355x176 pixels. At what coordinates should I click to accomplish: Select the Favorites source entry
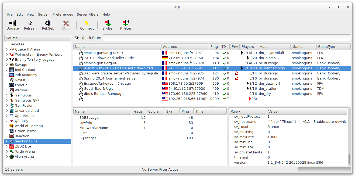[17, 44]
